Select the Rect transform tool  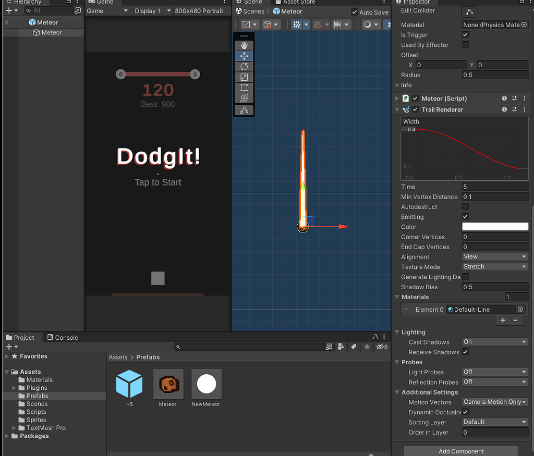tap(244, 87)
